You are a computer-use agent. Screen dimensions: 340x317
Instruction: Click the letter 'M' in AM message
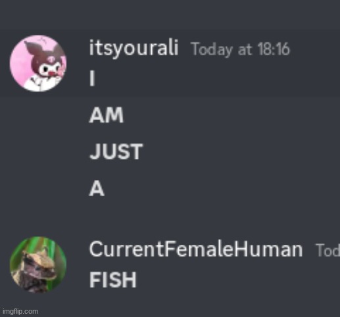114,116
